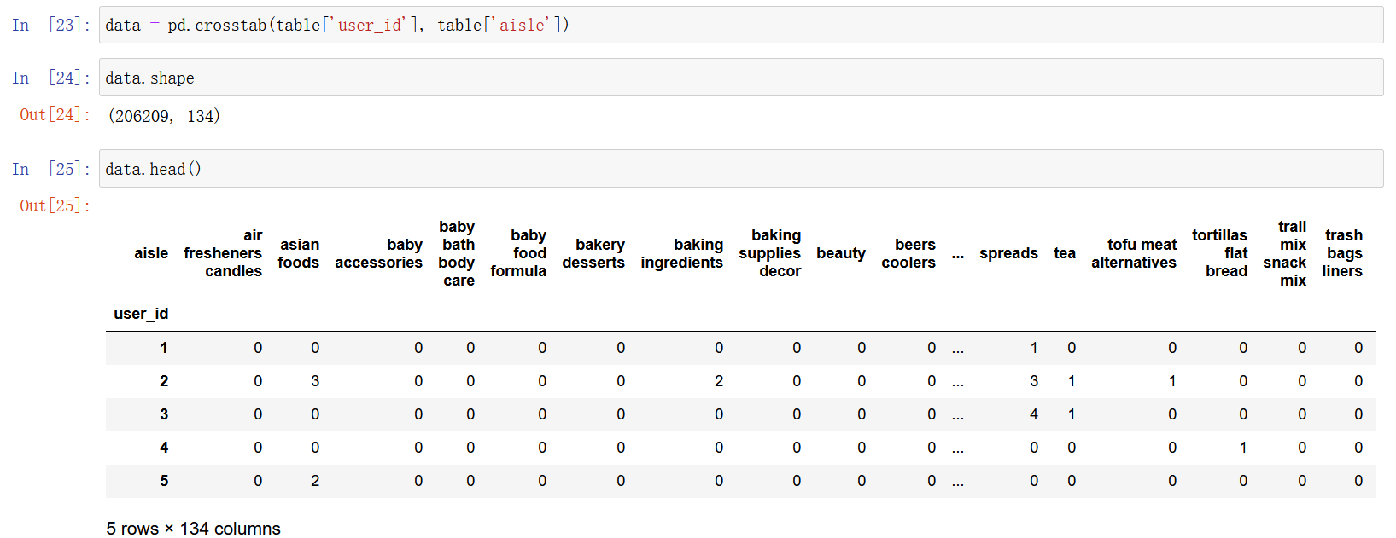This screenshot has width=1396, height=538.
Task: Click the 'baby bath body care' header
Action: [457, 253]
